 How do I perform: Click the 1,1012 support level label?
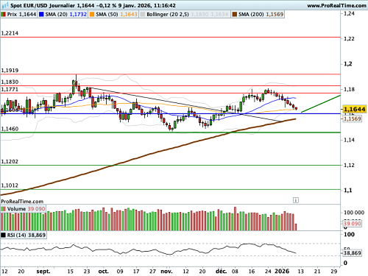pyautogui.click(x=10, y=185)
